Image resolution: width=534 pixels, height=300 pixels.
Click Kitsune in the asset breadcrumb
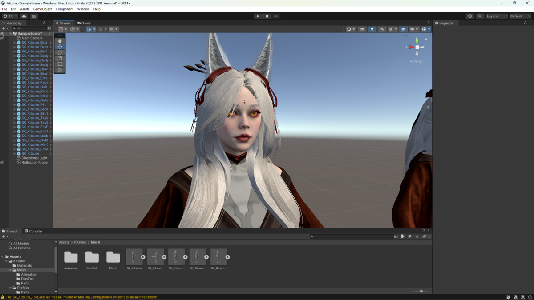pyautogui.click(x=80, y=242)
